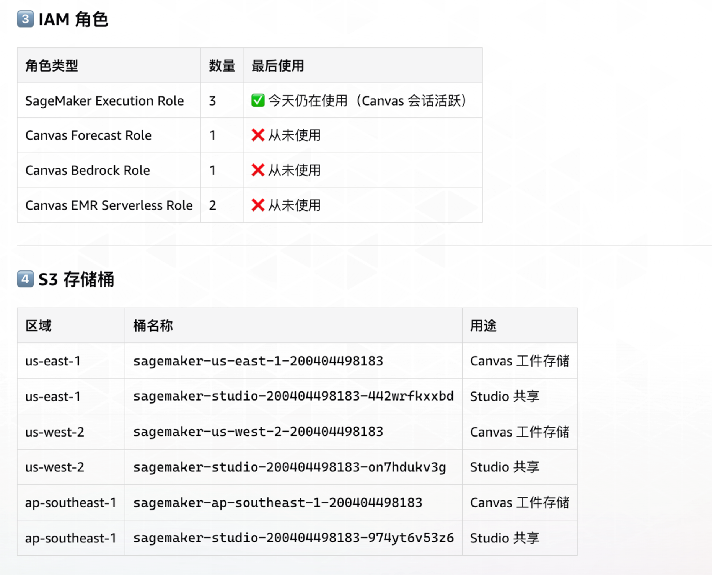Click ap-southeast-1 region in the 974yt6v53z6 bucket row

pos(71,538)
